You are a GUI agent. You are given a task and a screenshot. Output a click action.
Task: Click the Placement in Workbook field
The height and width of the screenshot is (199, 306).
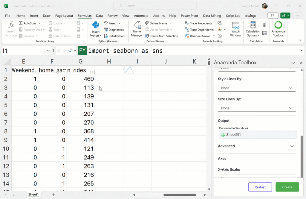258,135
